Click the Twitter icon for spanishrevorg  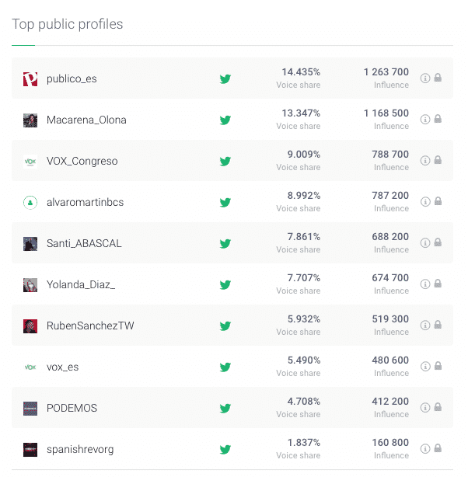pyautogui.click(x=225, y=449)
